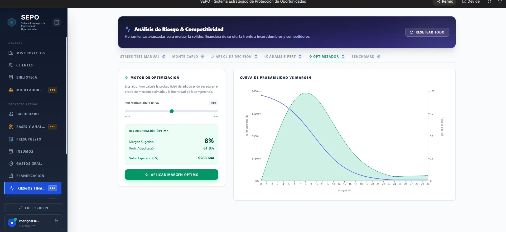The image size is (506, 232).
Task: Switch to the Benchmark tab
Action: pyautogui.click(x=363, y=56)
